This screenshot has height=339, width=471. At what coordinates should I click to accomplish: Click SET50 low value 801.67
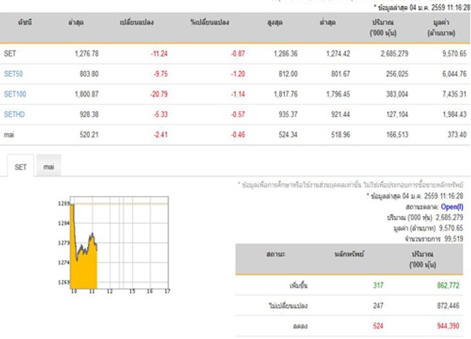tap(340, 74)
